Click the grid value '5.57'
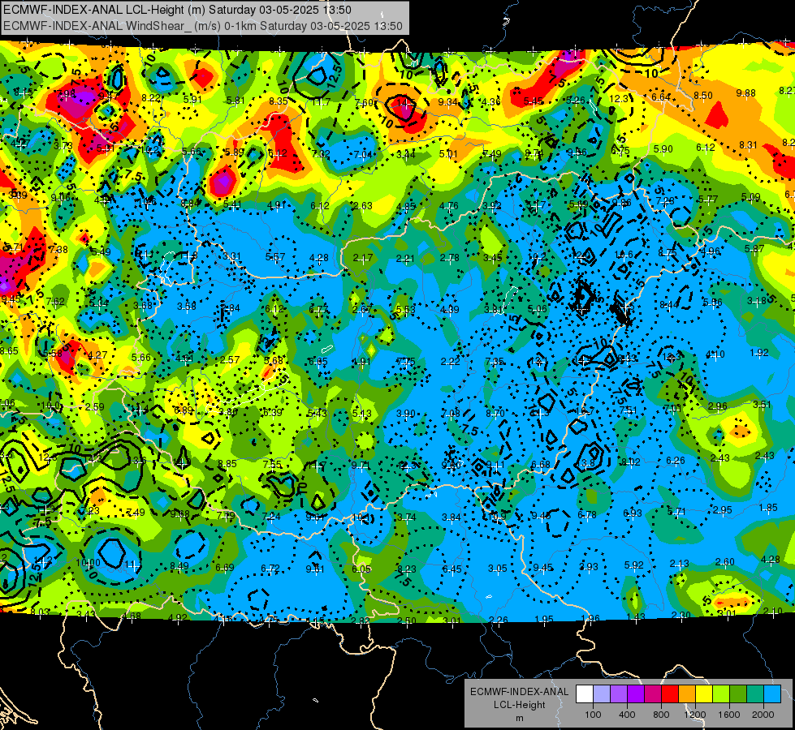Viewport: 795px width, 730px height. pyautogui.click(x=275, y=257)
